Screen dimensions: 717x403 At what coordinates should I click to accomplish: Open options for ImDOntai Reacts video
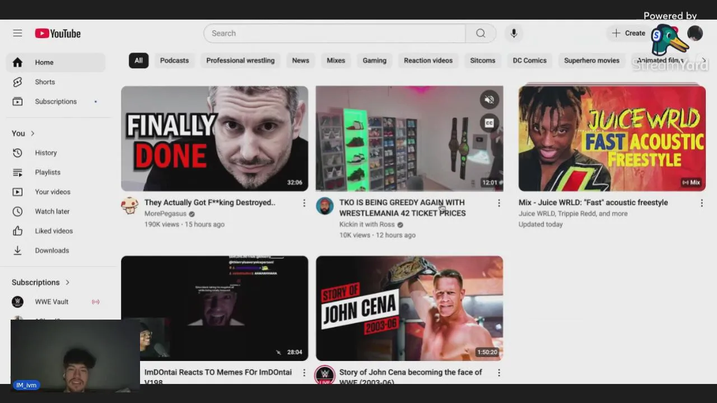(304, 373)
